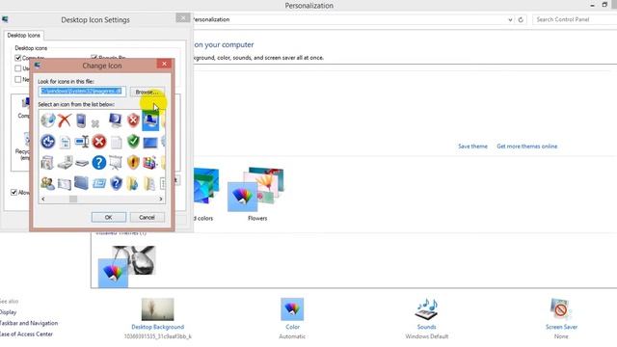Pick the monitor with moon icon
617x347 pixels.
tap(116, 120)
